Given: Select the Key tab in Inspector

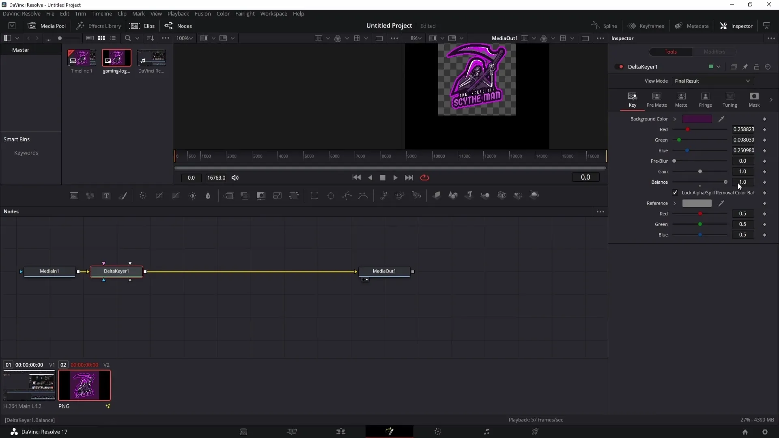Looking at the screenshot, I should 633,99.
